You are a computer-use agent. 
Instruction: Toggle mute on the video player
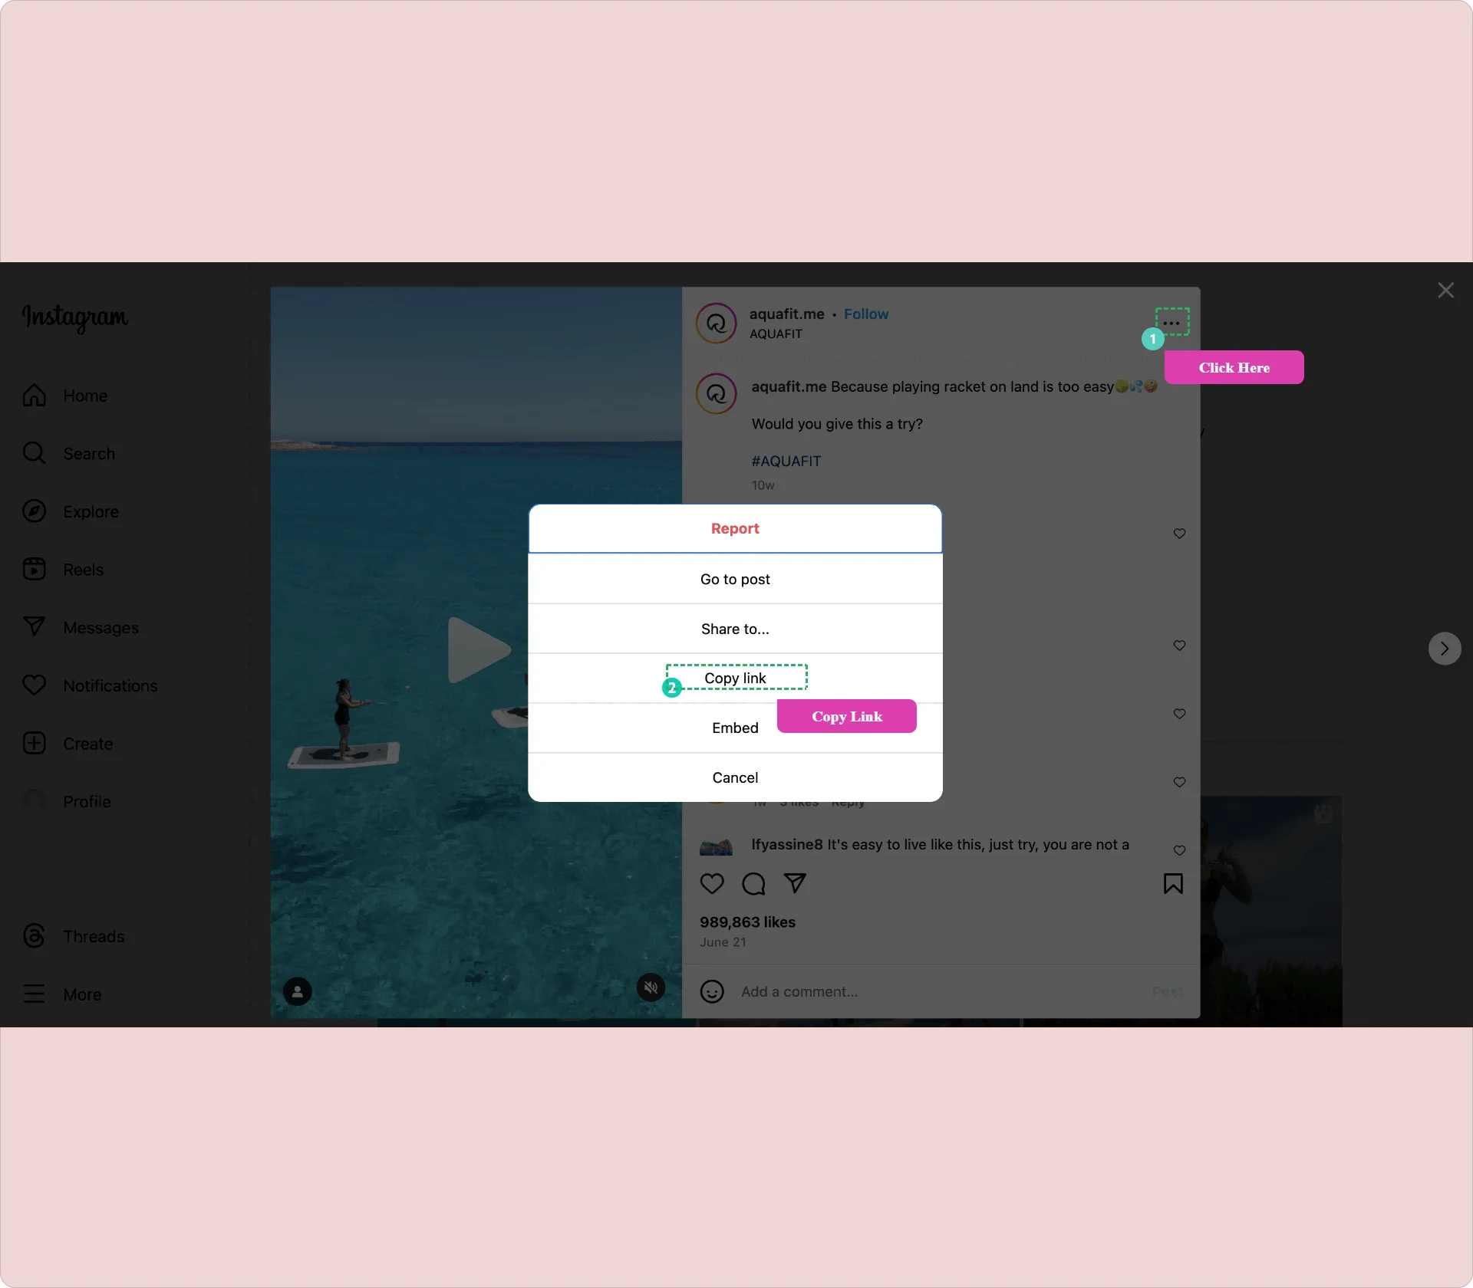coord(653,989)
